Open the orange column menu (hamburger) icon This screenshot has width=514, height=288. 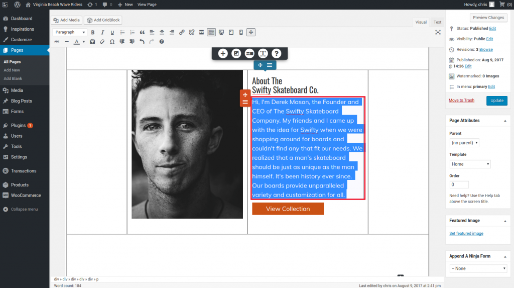(x=245, y=102)
